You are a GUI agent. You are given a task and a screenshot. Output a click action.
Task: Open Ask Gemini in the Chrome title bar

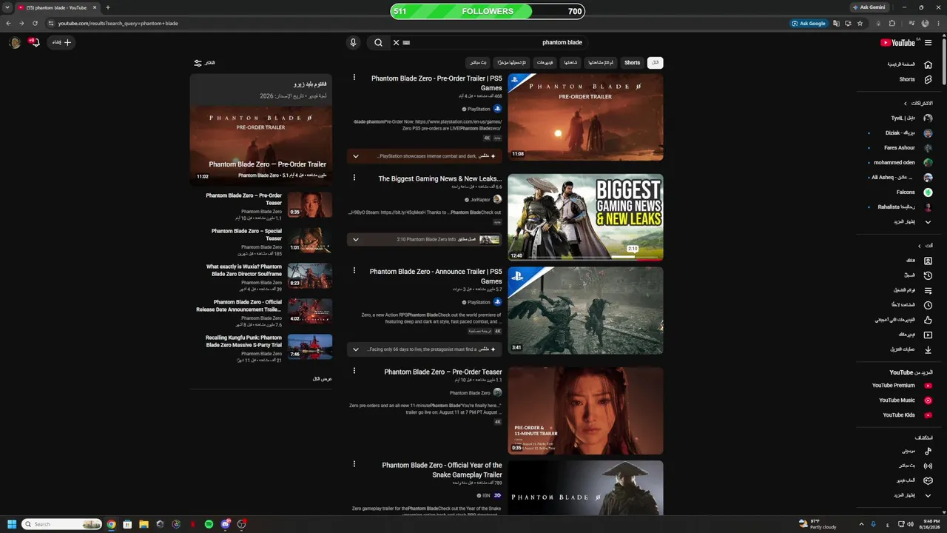point(869,7)
